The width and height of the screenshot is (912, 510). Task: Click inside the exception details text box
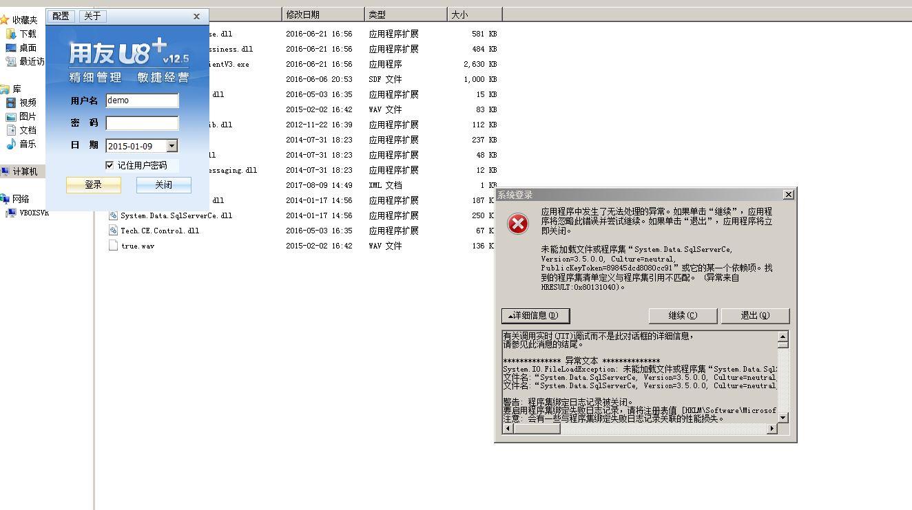pos(640,377)
